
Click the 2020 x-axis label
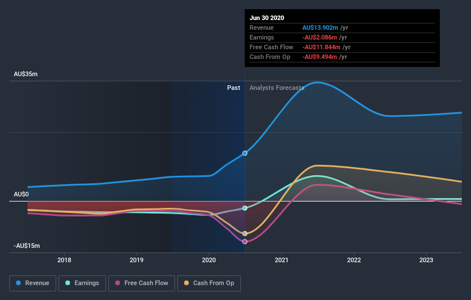(209, 260)
